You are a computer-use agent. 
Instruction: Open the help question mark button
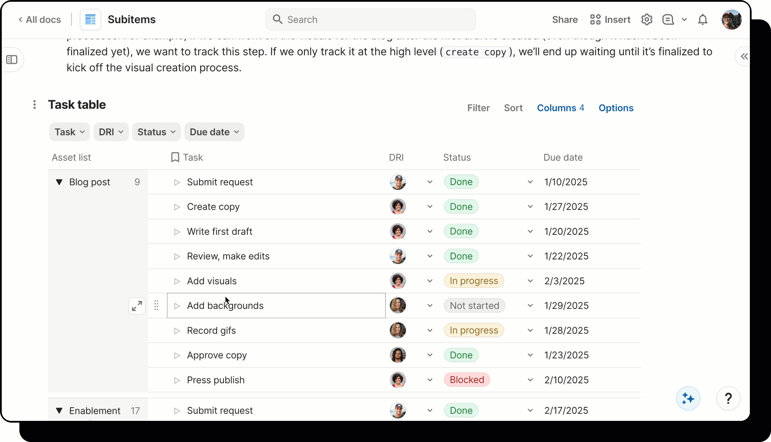728,398
